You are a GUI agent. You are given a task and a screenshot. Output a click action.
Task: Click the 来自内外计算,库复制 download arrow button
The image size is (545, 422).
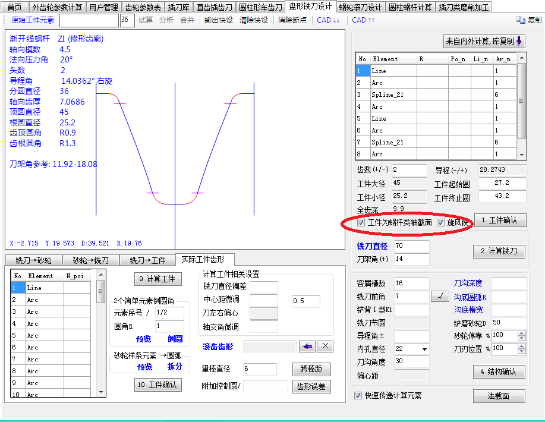[x=484, y=42]
